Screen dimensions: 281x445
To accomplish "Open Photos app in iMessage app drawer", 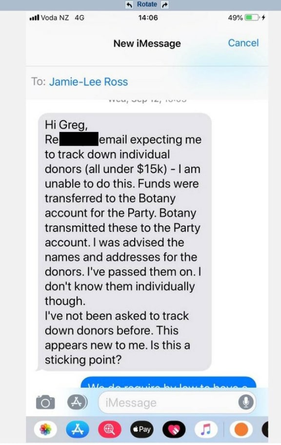I will click(45, 429).
